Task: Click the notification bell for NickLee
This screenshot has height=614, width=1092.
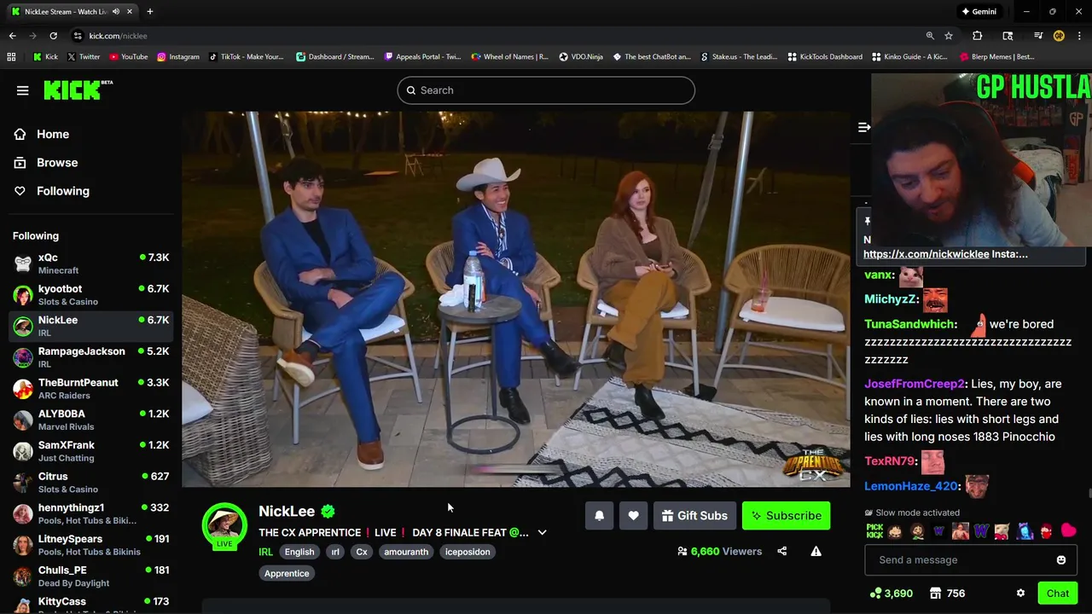Action: [x=599, y=515]
